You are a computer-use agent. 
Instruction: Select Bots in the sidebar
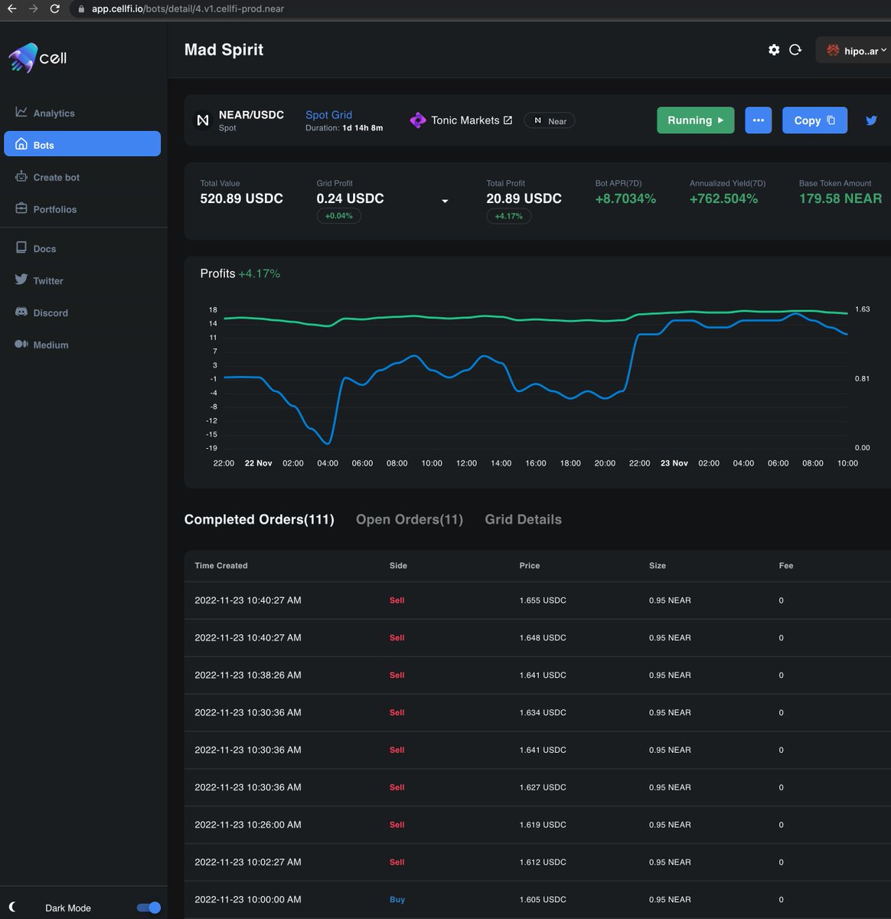(83, 144)
